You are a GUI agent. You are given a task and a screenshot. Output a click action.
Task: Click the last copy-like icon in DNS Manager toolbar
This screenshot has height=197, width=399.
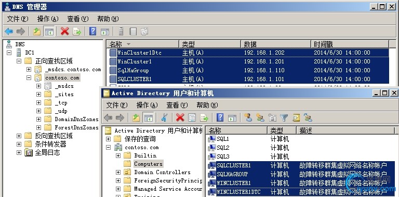pyautogui.click(x=144, y=32)
